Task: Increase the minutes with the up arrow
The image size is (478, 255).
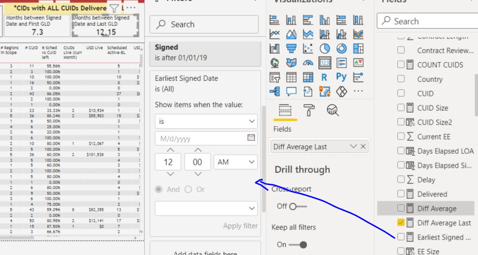Action: (x=198, y=150)
